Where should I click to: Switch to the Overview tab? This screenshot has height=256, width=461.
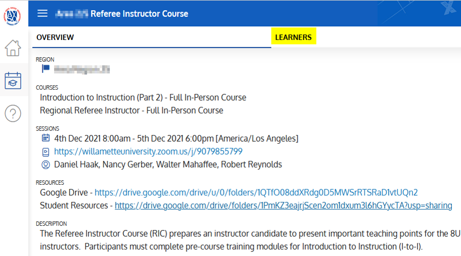click(55, 37)
